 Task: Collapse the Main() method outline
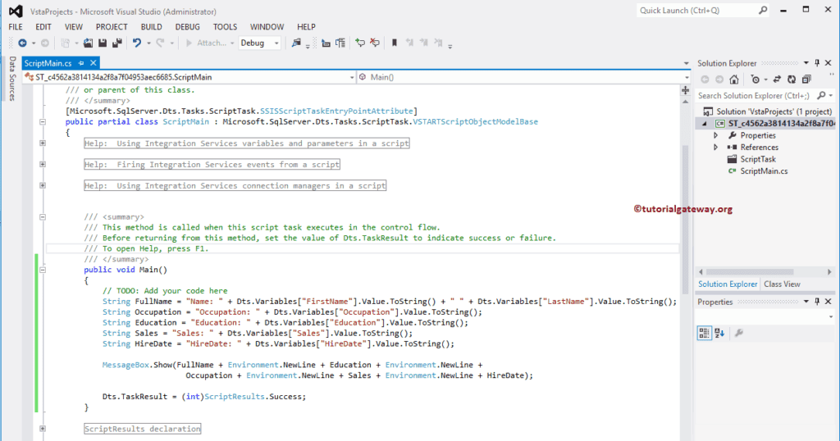[43, 270]
